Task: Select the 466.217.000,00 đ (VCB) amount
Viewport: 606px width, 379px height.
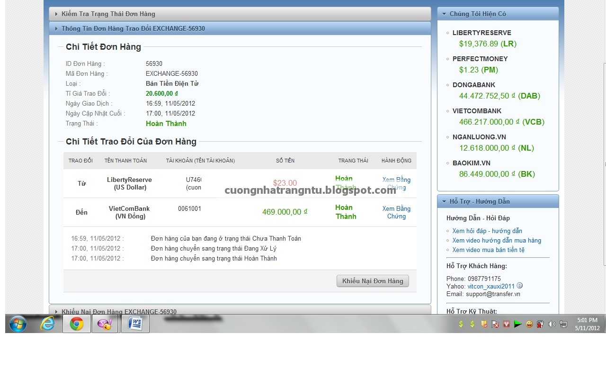Action: pos(502,122)
